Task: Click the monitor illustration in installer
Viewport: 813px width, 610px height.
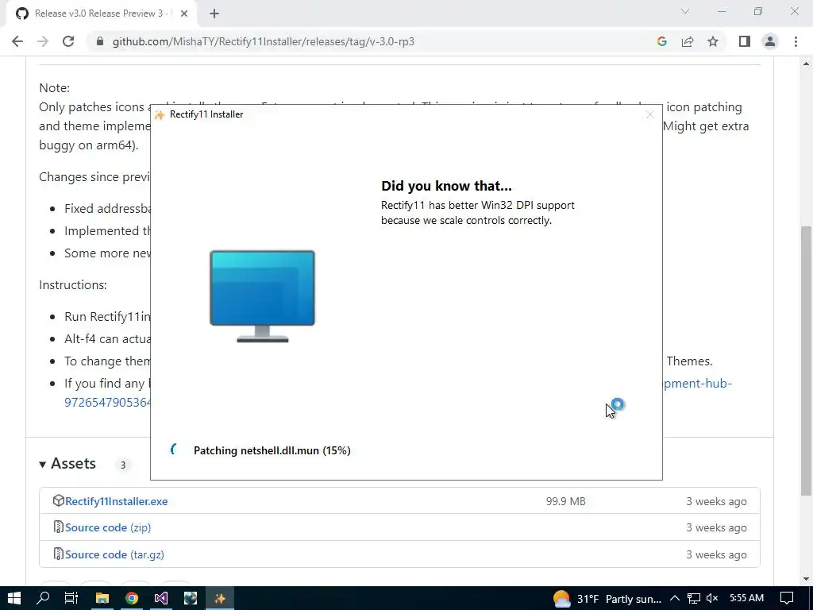Action: (262, 296)
